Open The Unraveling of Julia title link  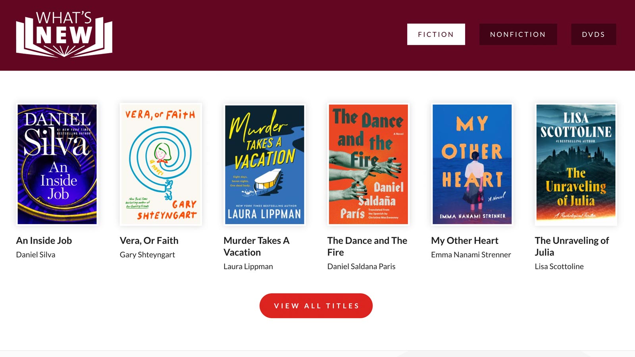click(571, 246)
